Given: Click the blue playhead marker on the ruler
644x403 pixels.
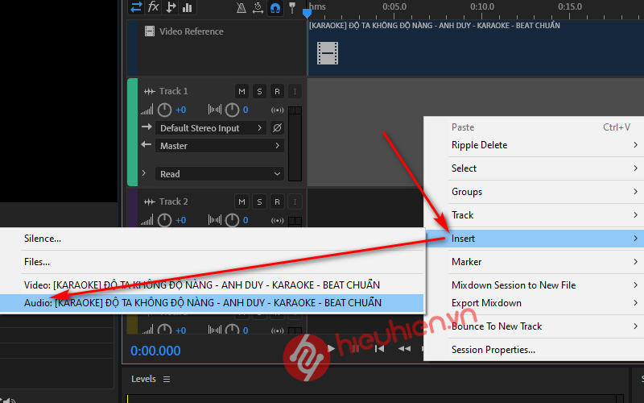Looking at the screenshot, I should (x=307, y=13).
